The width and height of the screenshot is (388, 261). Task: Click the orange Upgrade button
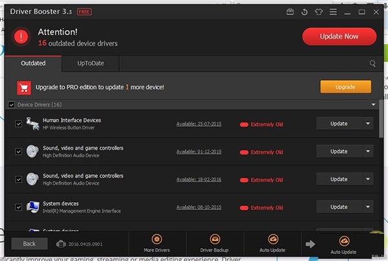tap(345, 87)
